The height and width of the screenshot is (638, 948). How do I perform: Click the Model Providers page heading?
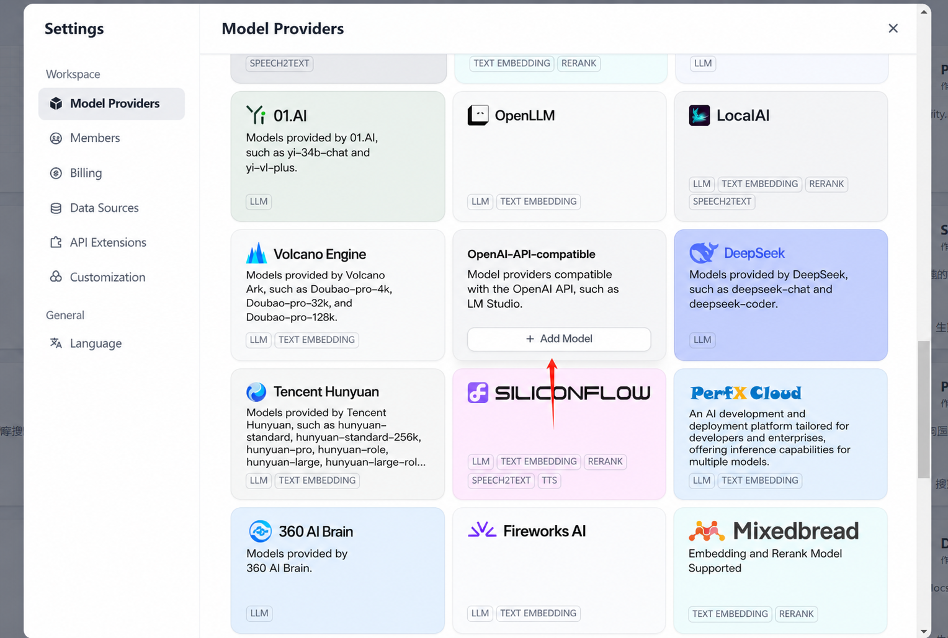[x=282, y=29]
